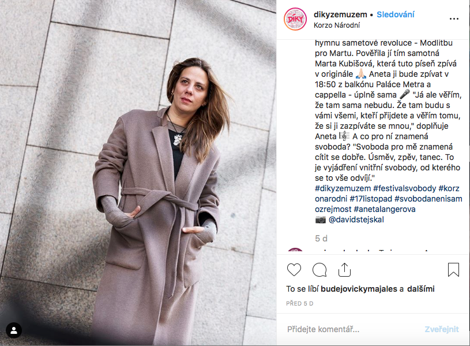Open the #dikyzemuzem hashtag

tap(343, 188)
